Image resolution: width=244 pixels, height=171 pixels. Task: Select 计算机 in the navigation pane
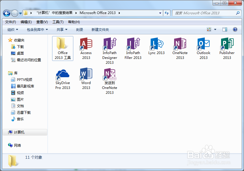coord(25,132)
